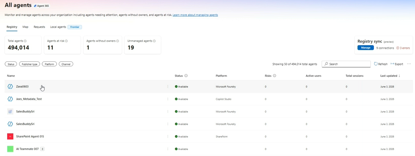Image resolution: width=415 pixels, height=156 pixels.
Task: Open more options for Zava0603 row
Action: point(168,87)
